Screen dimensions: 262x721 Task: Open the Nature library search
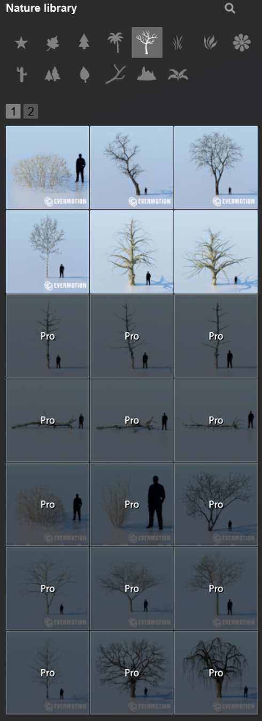pos(230,8)
